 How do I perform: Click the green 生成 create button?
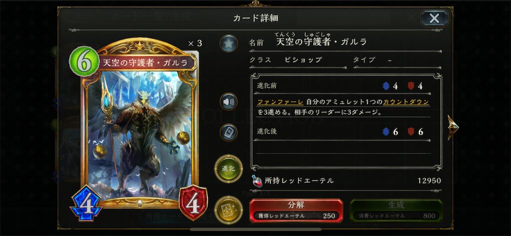tap(396, 211)
